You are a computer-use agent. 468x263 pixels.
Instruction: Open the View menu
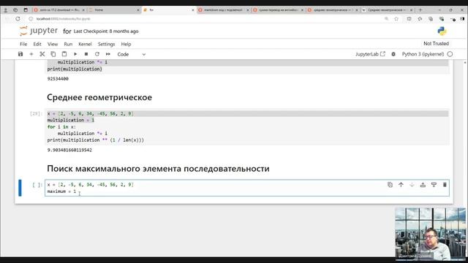(x=53, y=44)
